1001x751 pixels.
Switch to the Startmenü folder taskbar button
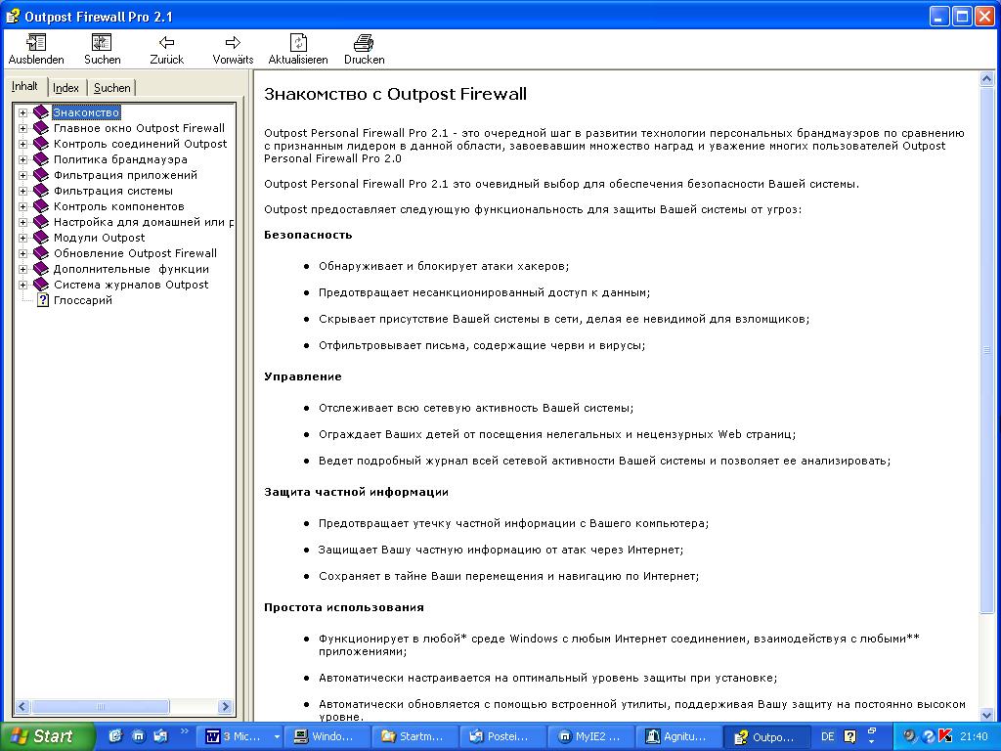[x=414, y=736]
